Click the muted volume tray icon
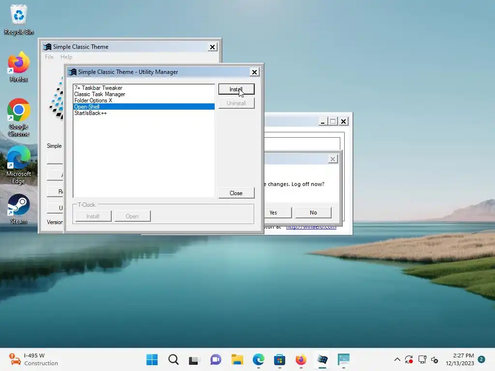 click(x=435, y=359)
